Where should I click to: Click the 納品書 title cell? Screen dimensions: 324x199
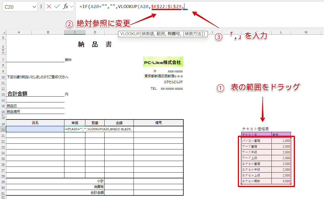[95, 44]
